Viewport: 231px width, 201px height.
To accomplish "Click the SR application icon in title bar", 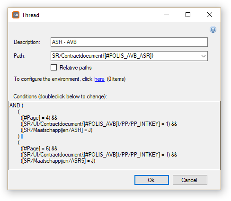I will tap(16, 15).
